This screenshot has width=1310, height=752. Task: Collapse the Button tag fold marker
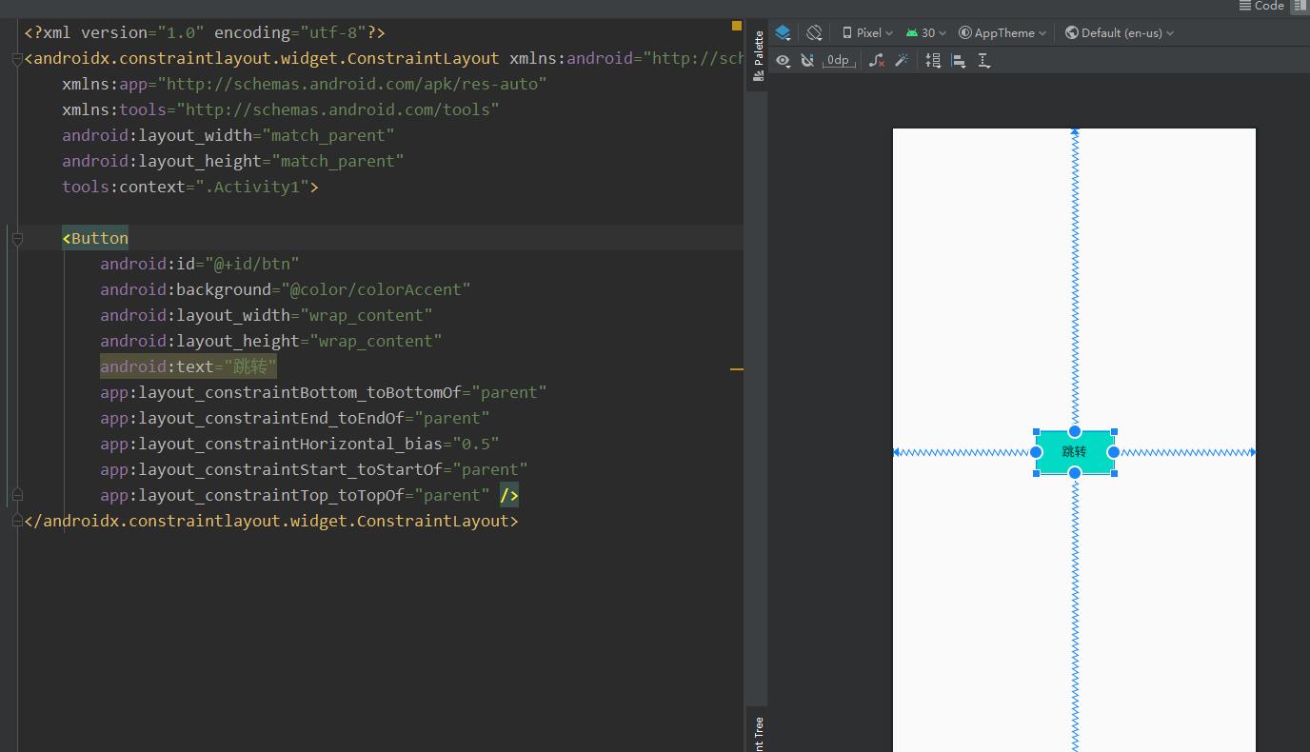point(17,239)
